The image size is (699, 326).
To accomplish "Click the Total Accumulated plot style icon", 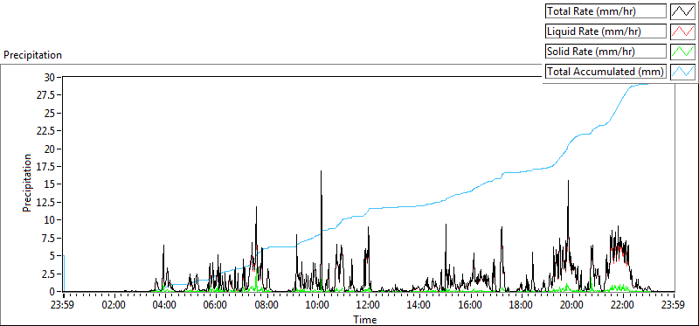I will click(683, 71).
